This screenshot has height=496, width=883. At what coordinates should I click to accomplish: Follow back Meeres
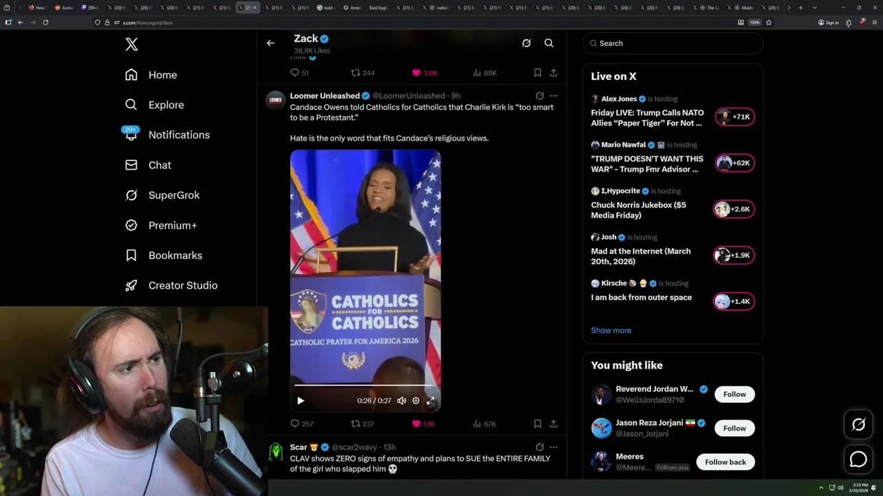click(726, 462)
